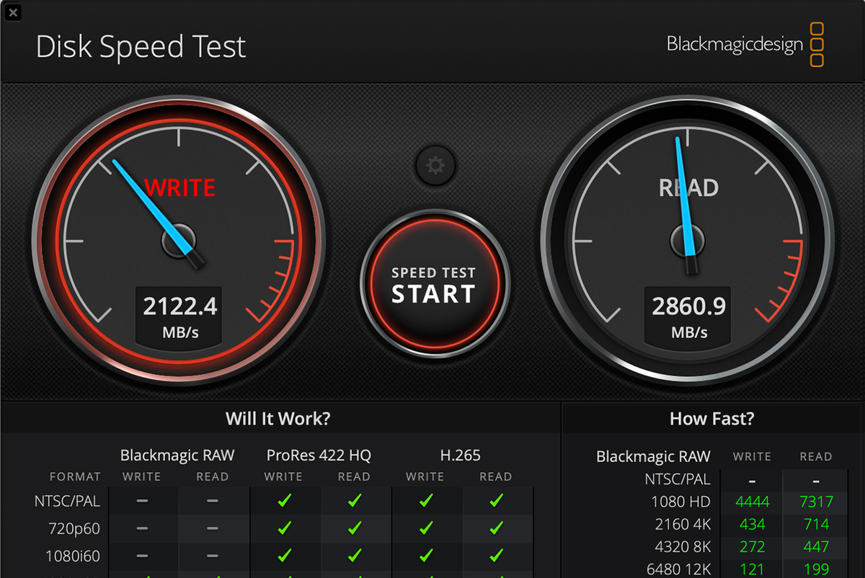The image size is (865, 578).
Task: Click the 121 write value for 6480 12K
Action: (753, 569)
